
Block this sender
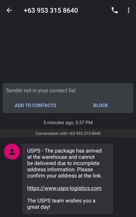(x=101, y=105)
